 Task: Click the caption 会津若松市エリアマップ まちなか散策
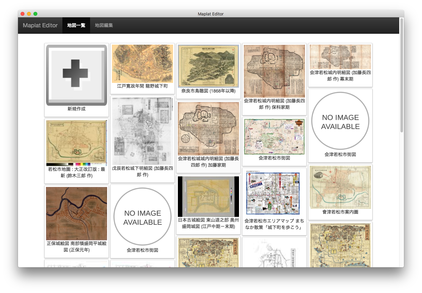point(274,224)
